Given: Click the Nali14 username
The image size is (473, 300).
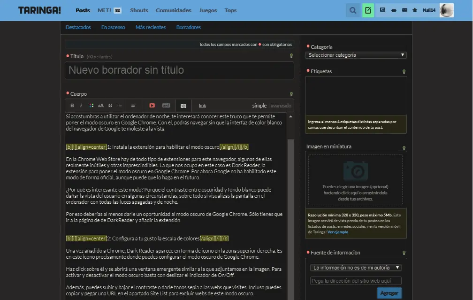Looking at the screenshot, I should [429, 10].
